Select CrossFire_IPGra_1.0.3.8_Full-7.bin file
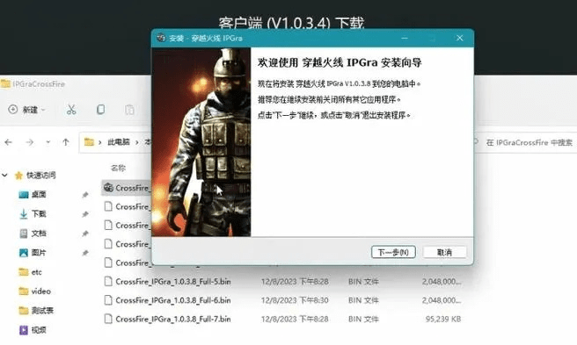This screenshot has width=577, height=345. (x=173, y=320)
